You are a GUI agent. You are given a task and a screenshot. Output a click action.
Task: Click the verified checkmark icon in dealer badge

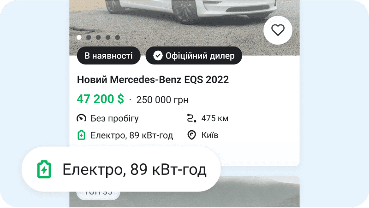[158, 56]
